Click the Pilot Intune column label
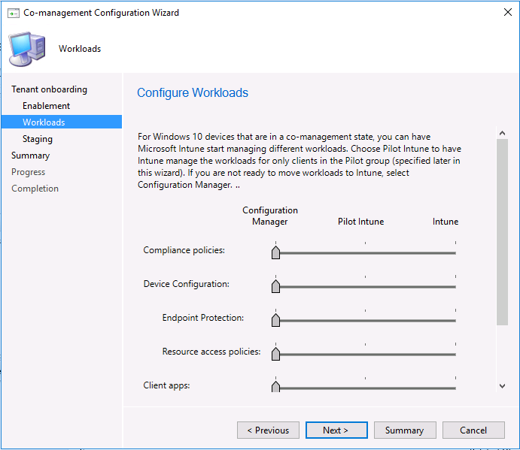The image size is (520, 450). (x=360, y=222)
